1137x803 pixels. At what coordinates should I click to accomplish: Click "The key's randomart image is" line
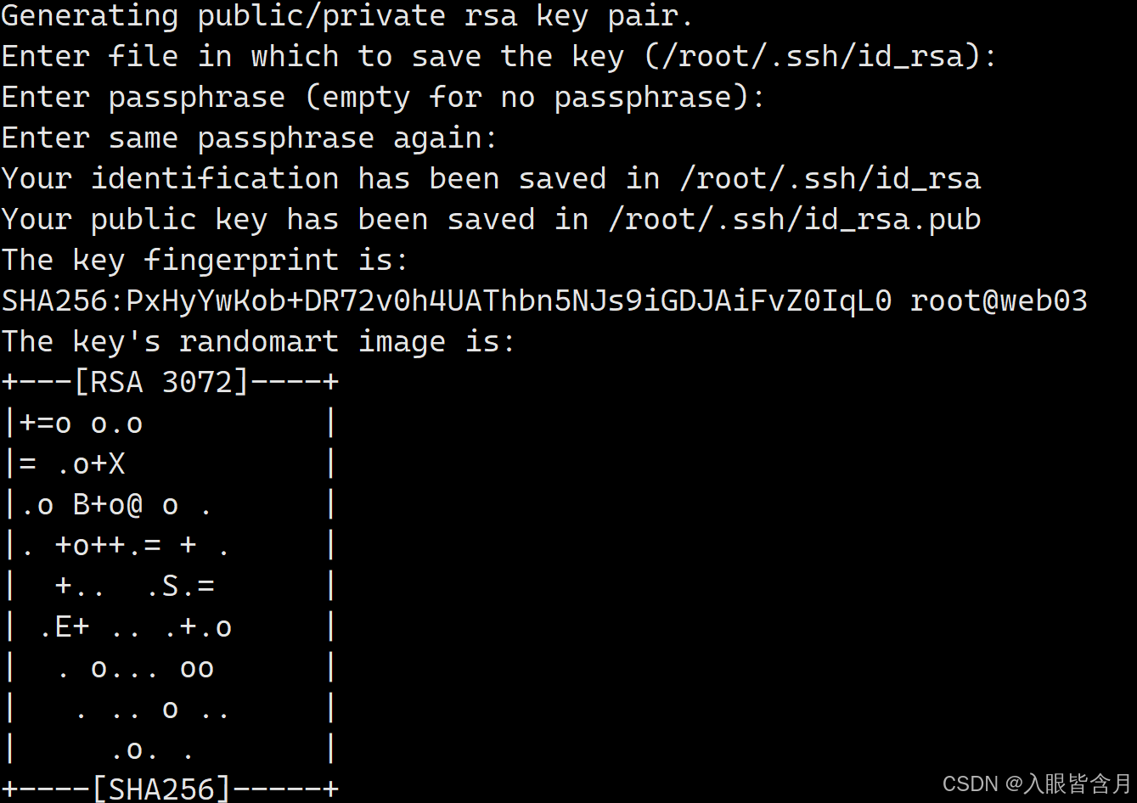258,342
